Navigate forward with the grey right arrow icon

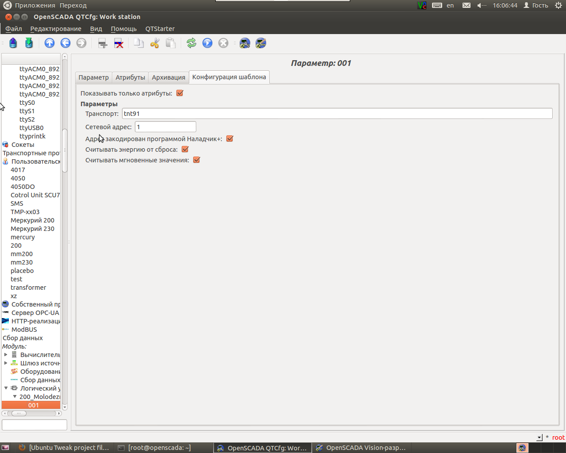81,43
